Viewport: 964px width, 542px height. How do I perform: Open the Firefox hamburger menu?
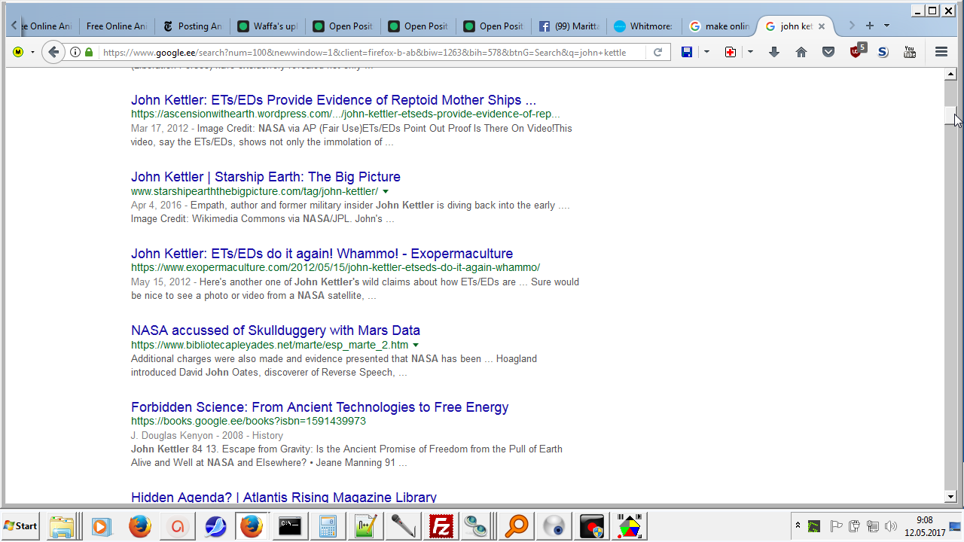tap(941, 52)
